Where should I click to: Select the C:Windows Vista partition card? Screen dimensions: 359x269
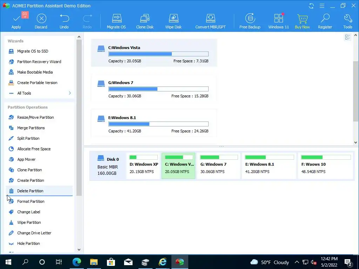[154, 53]
